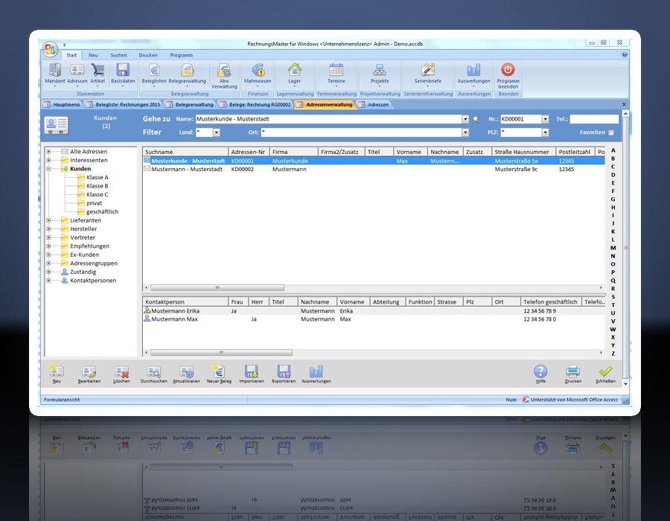Click the Programm beenden power icon
This screenshot has height=521, width=670.
click(x=508, y=70)
